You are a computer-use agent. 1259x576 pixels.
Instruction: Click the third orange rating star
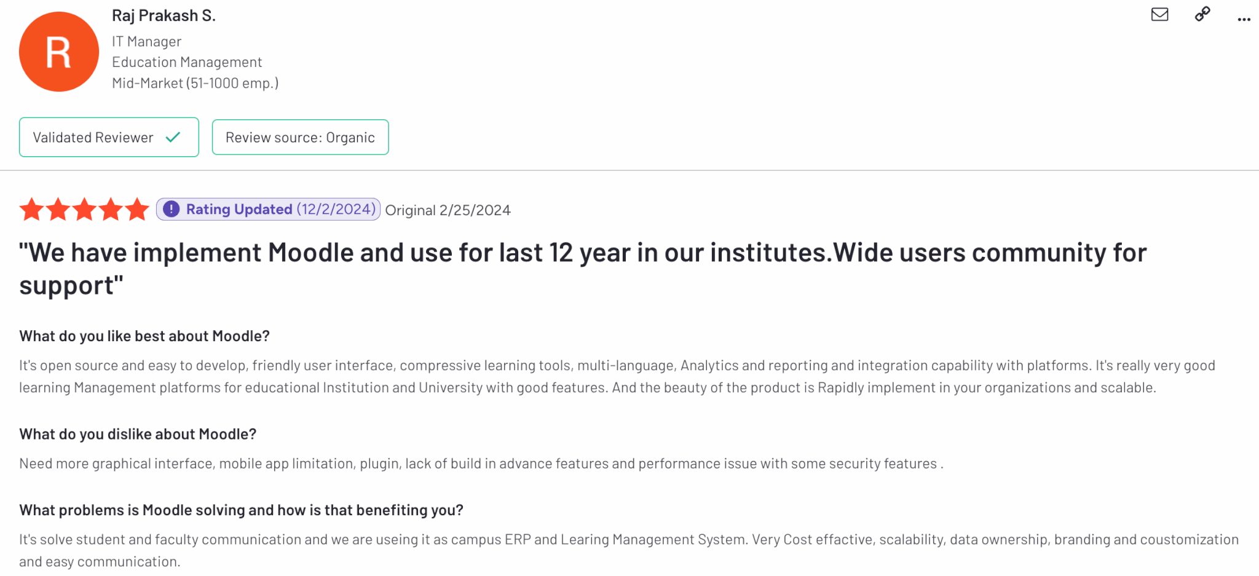pos(84,210)
